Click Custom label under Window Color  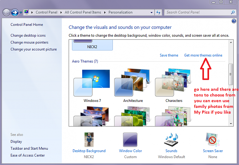130,157
